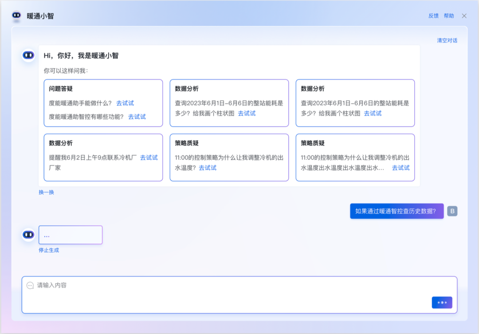The width and height of the screenshot is (479, 334).
Task: Click the 暖通小智 title text in header
Action: tap(40, 16)
